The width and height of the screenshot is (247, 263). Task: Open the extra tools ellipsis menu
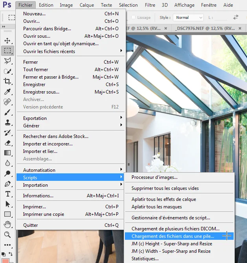(7, 245)
